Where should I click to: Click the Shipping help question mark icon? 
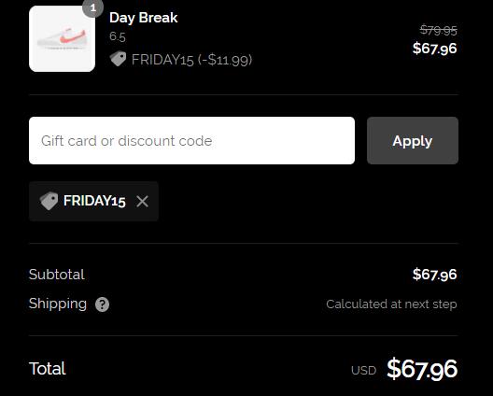click(102, 304)
